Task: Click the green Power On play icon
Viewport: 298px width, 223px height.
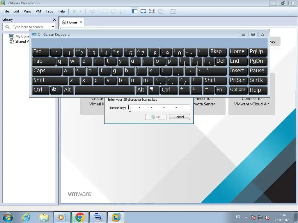Action: point(74,11)
